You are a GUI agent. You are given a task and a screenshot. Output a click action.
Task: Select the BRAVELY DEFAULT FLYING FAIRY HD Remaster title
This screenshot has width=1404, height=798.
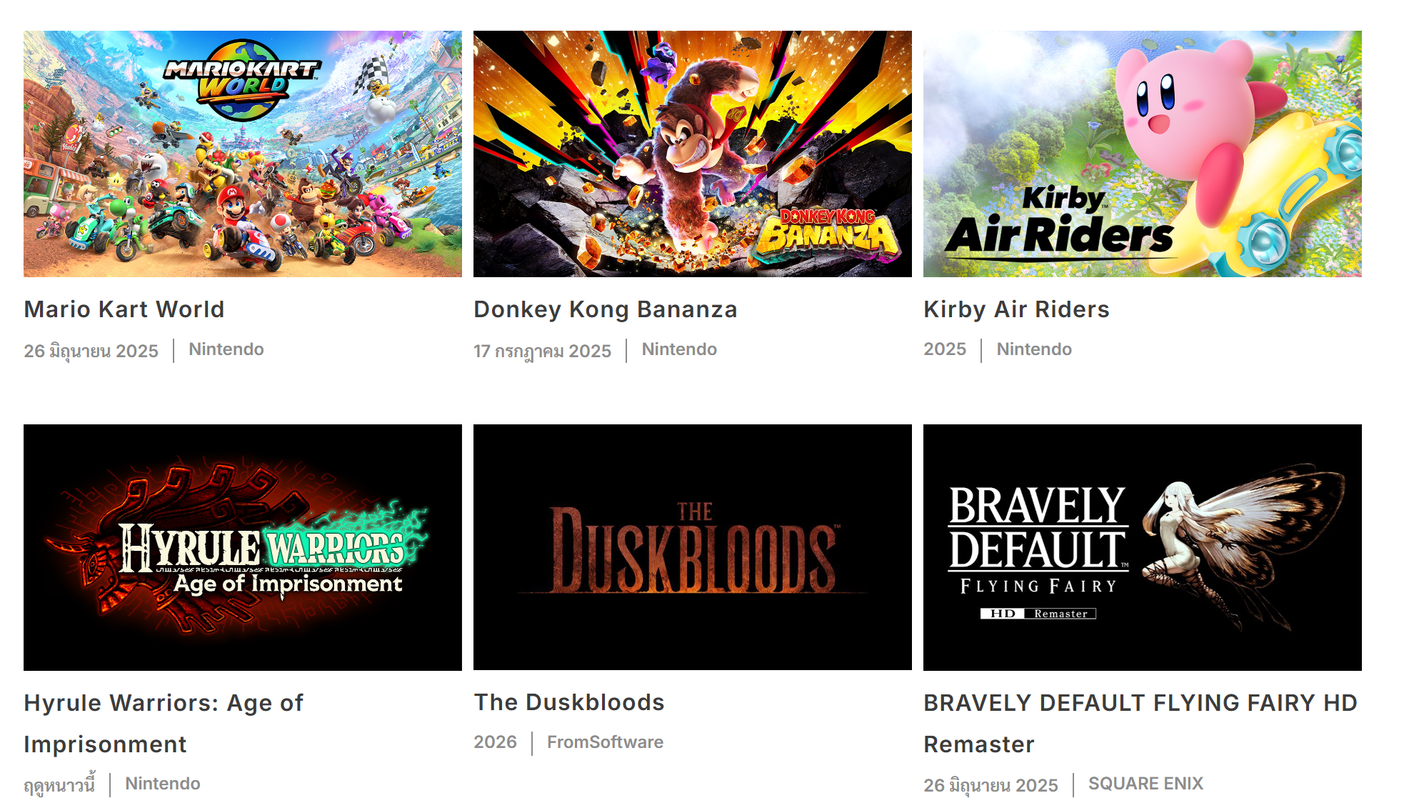coord(1140,724)
